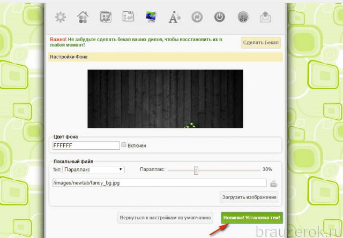343x238 pixels.
Task: Click the file browse icon beside image path
Action: 273,183
